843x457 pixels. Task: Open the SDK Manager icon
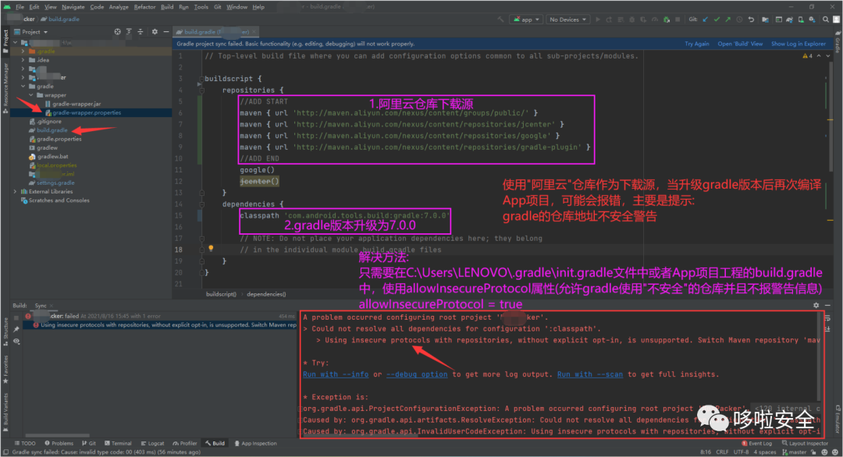tap(812, 19)
